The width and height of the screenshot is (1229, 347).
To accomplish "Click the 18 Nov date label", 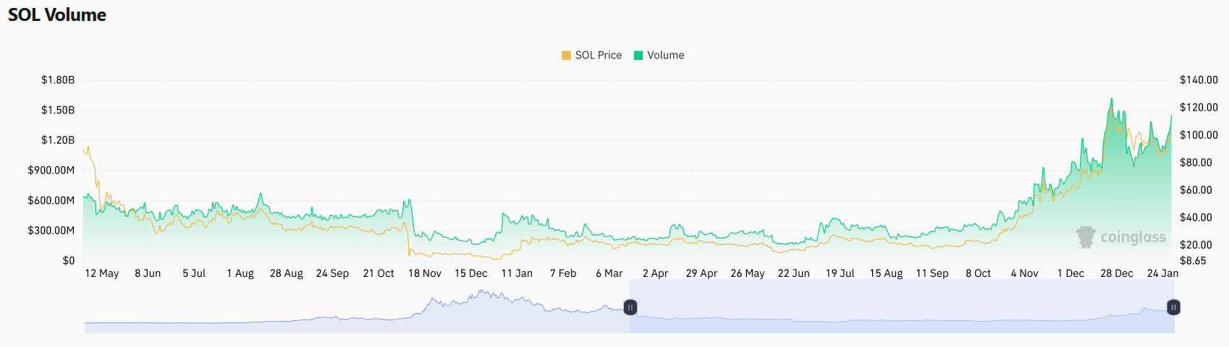I will point(424,273).
